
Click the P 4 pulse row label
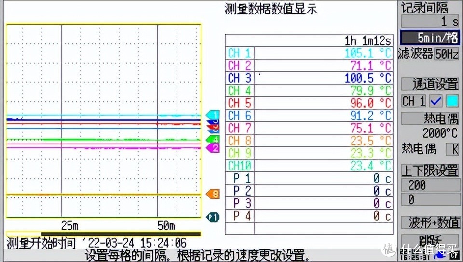(x=242, y=216)
